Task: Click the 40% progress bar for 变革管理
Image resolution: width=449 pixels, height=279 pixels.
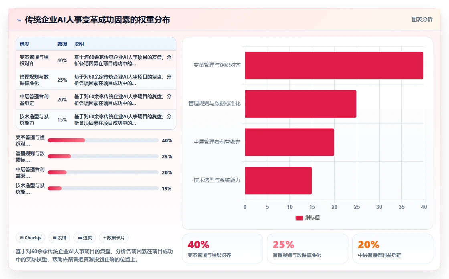Action: (x=103, y=140)
